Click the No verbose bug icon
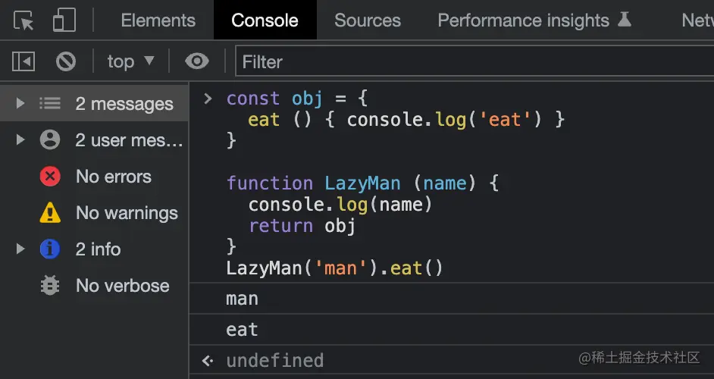Viewport: 714px width, 379px height. coord(50,286)
